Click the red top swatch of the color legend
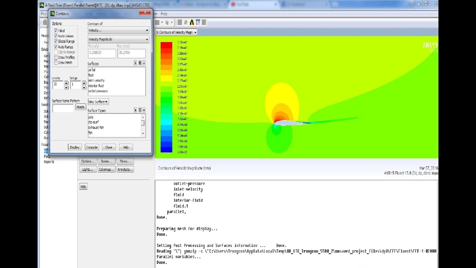This screenshot has width=476, height=268. pos(166,45)
